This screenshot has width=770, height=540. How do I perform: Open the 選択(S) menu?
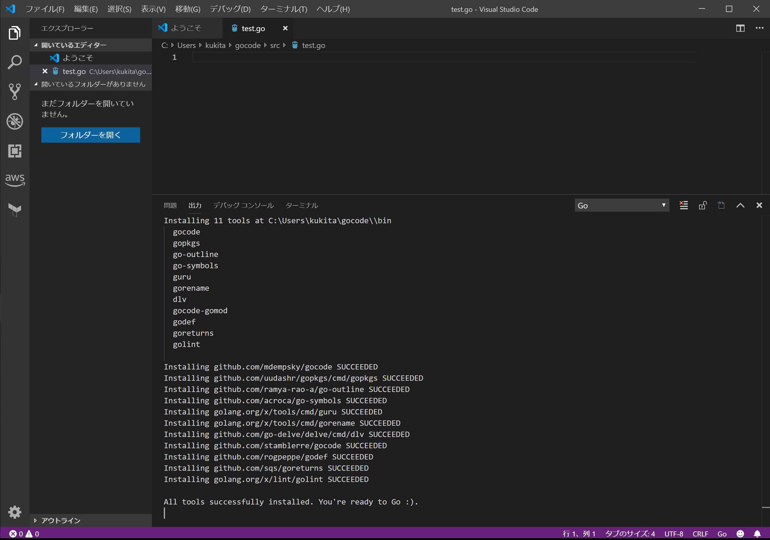[x=119, y=9]
